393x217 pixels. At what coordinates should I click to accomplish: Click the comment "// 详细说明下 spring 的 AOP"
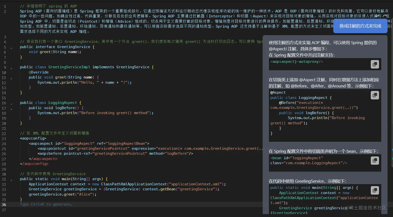pos(48,6)
